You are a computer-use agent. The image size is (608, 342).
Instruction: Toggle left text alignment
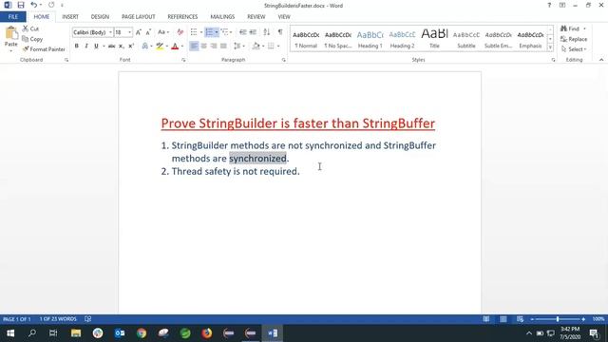194,47
